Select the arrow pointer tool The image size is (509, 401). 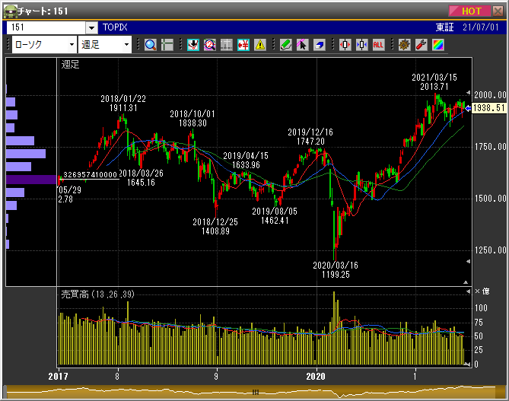pos(302,45)
